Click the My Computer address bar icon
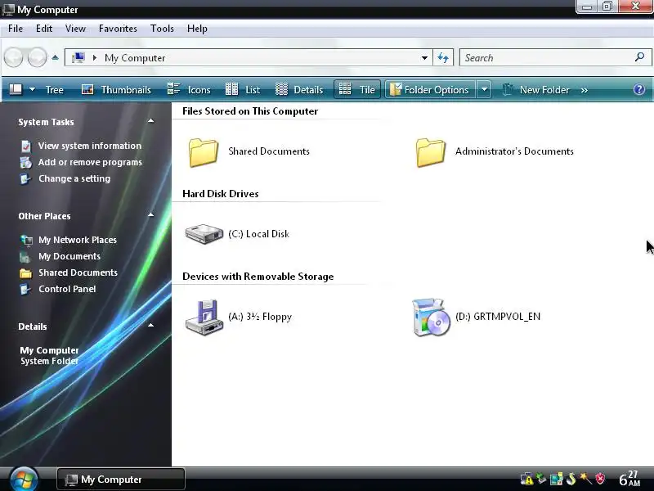Image resolution: width=654 pixels, height=491 pixels. point(78,57)
